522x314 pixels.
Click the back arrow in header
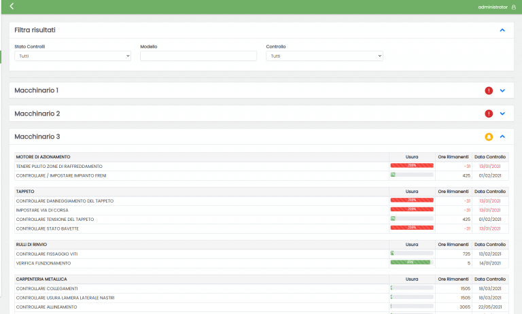click(x=12, y=7)
